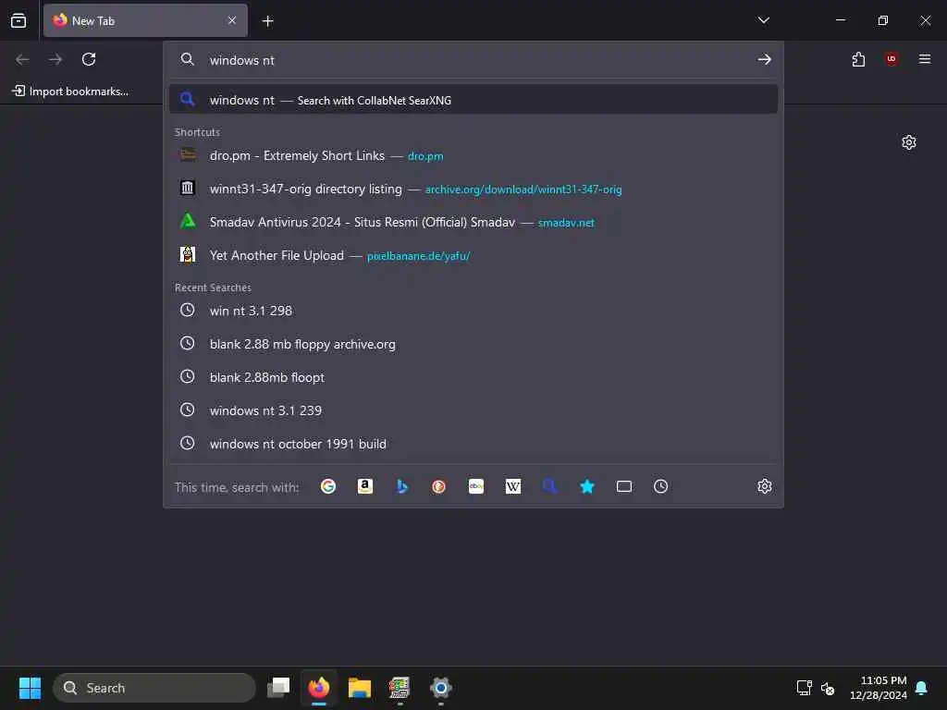This screenshot has width=947, height=710.
Task: Open the network status tray icon
Action: click(x=804, y=688)
